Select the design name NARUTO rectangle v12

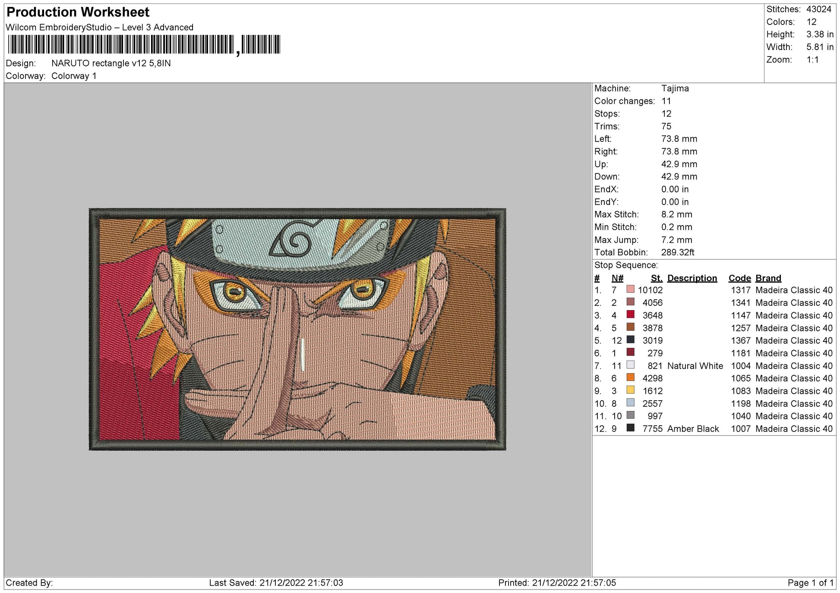click(110, 62)
